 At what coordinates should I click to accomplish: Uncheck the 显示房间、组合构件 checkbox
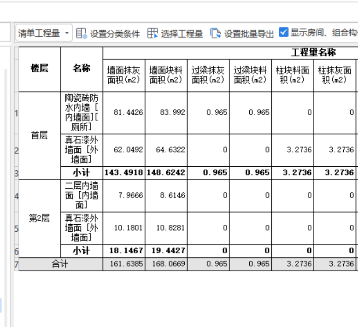[x=283, y=32]
